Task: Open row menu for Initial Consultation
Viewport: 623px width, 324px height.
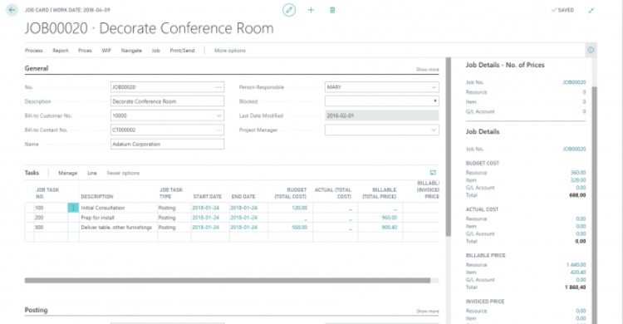Action: tap(73, 208)
